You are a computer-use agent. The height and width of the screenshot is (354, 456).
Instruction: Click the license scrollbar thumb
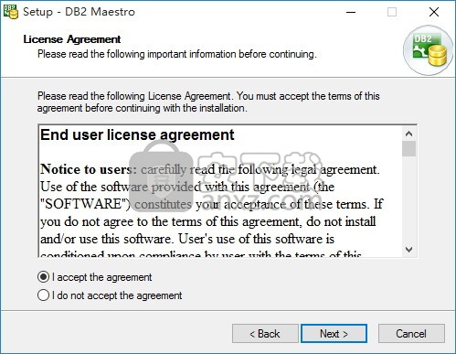click(408, 148)
